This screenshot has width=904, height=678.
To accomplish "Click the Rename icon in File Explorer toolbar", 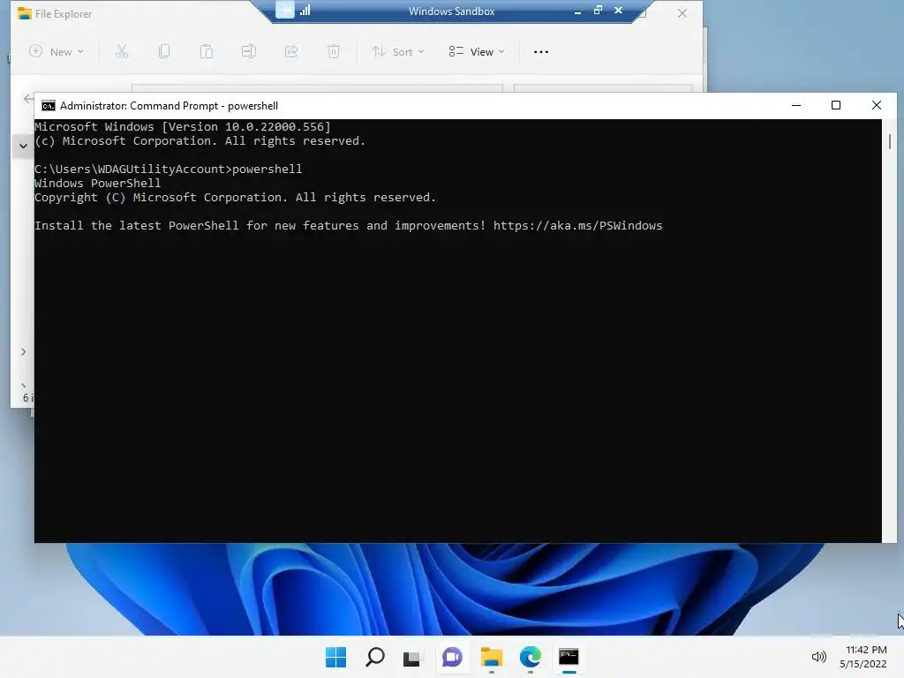I will (248, 52).
